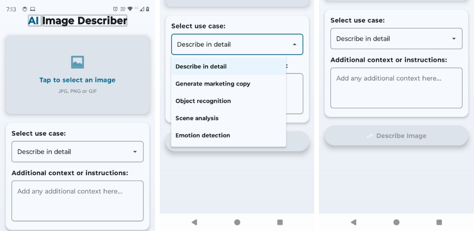Choose 'Emotion detection' option
The image size is (474, 231).
(229, 135)
